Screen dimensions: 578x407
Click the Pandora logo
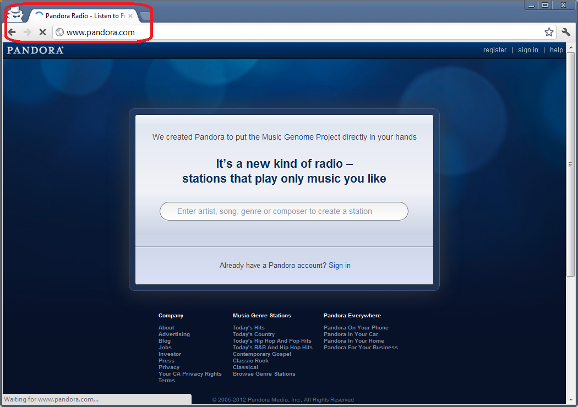tap(35, 50)
